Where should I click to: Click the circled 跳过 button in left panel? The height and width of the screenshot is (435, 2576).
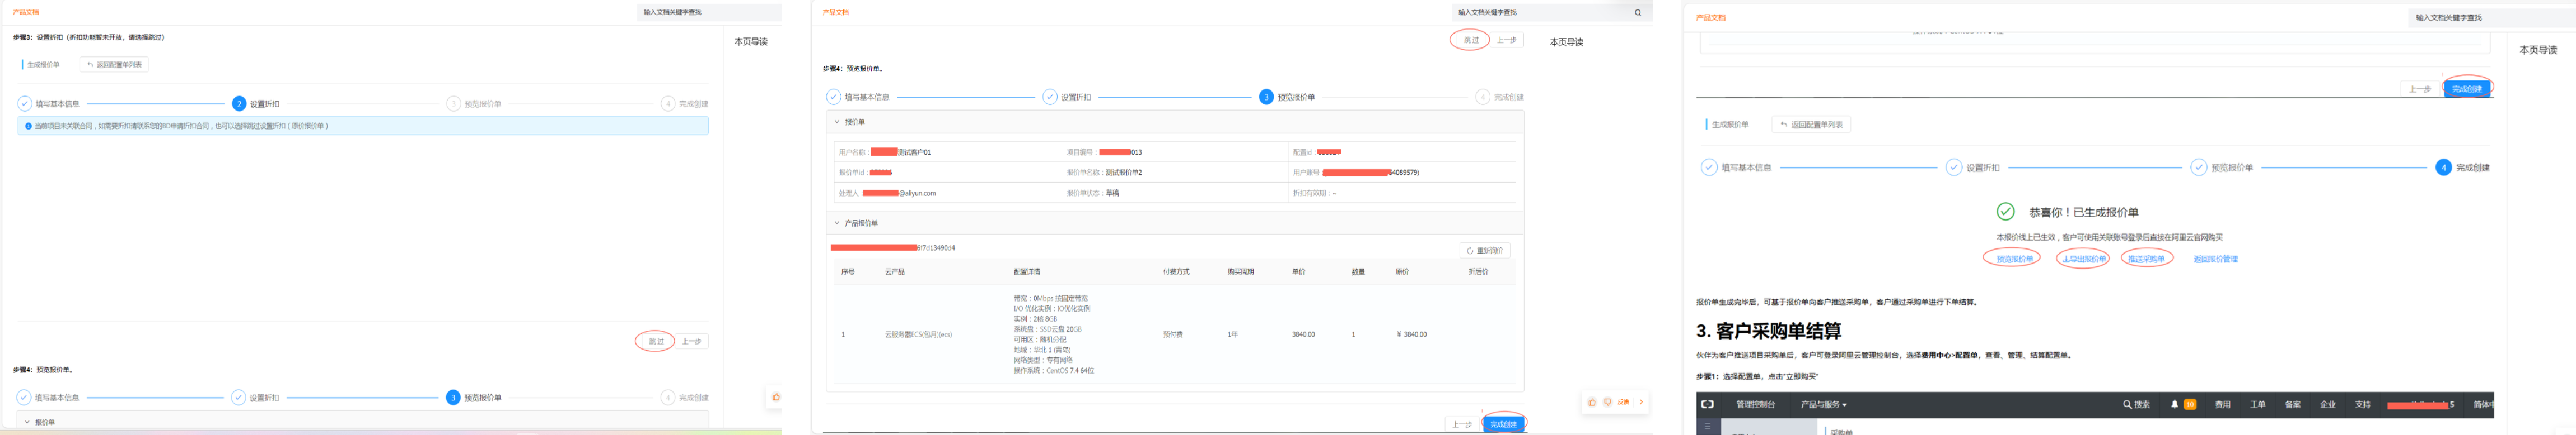[656, 341]
